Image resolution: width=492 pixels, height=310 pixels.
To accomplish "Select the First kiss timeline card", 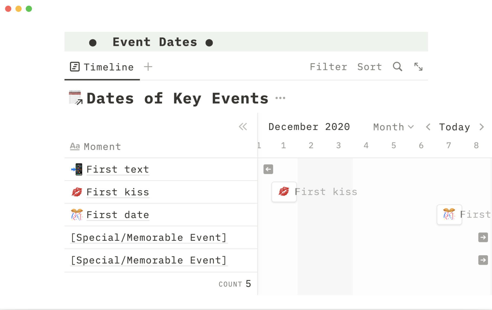I will [284, 192].
